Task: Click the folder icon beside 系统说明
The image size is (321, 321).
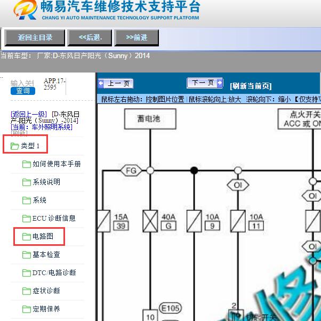Action: pos(27,182)
